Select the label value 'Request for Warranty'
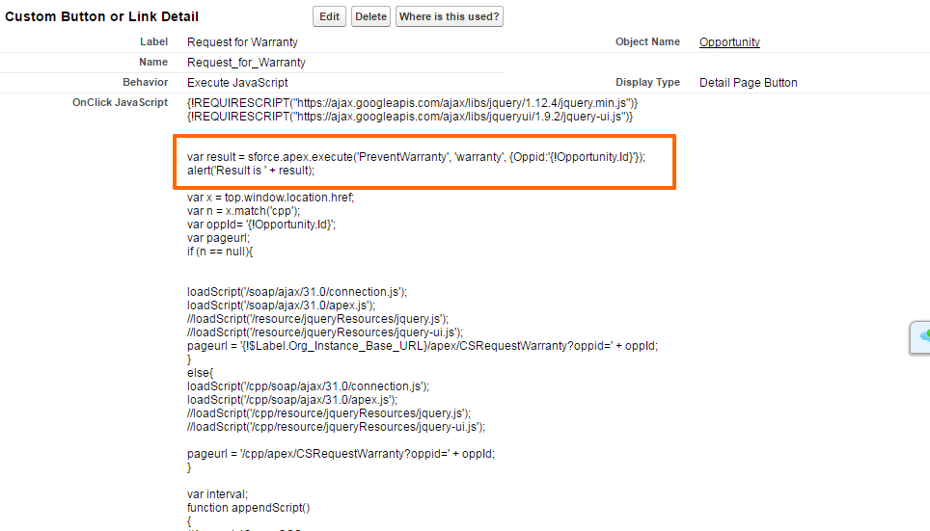Screen dimensions: 930x531 242,42
